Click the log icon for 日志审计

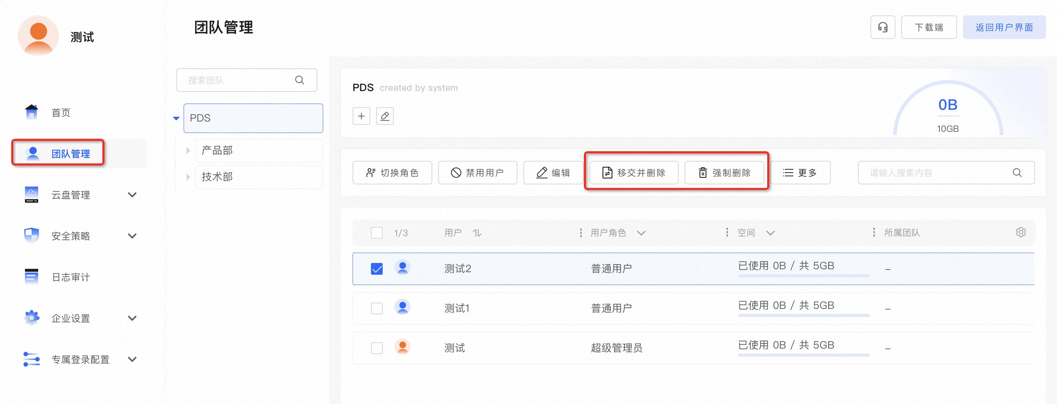[x=32, y=277]
